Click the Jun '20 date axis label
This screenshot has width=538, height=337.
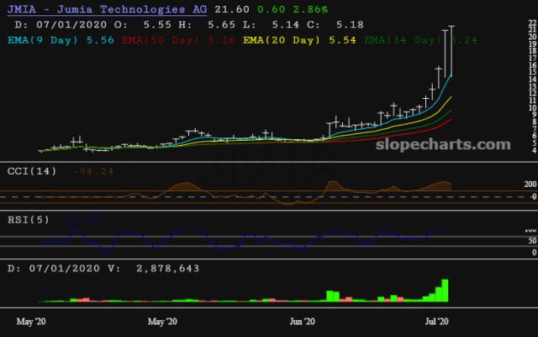coord(302,322)
